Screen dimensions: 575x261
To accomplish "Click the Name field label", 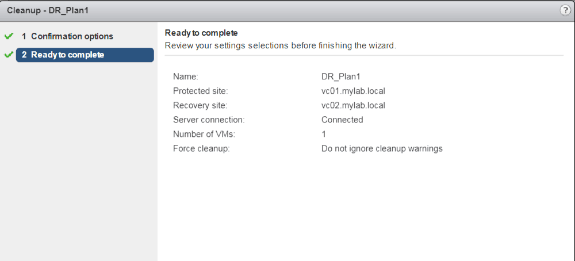I will [x=185, y=75].
